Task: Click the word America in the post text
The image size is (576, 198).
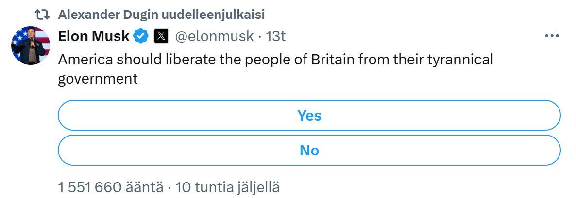Action: click(85, 60)
